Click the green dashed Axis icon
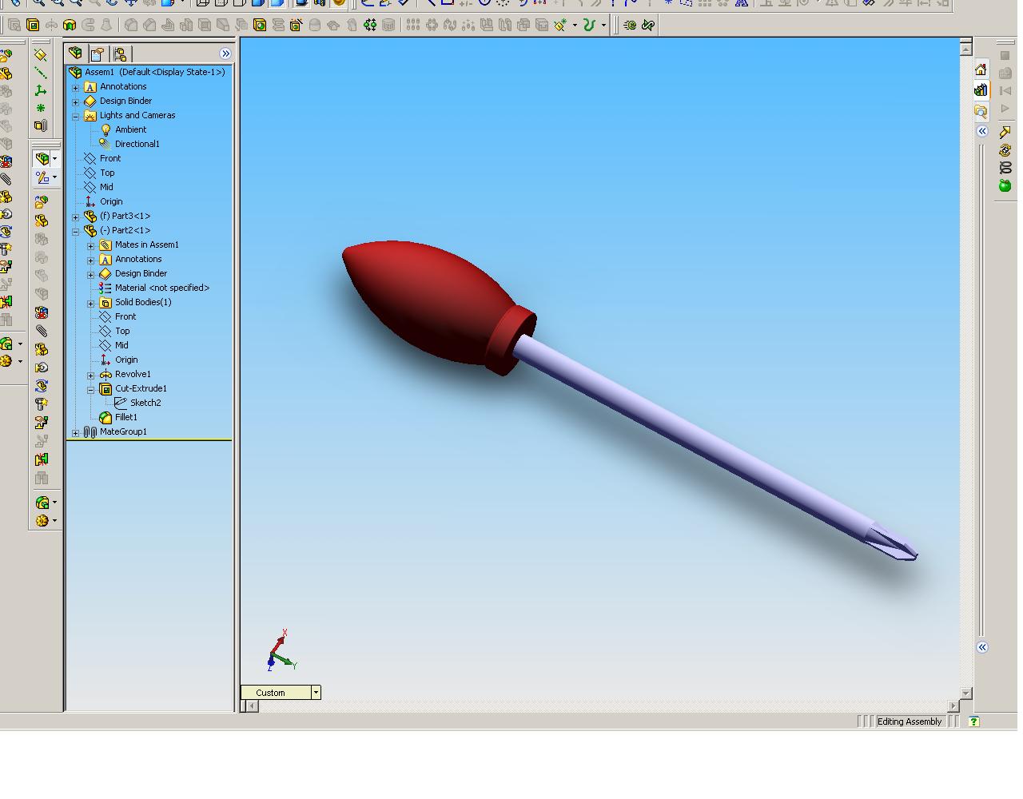Image resolution: width=1023 pixels, height=799 pixels. [x=41, y=73]
